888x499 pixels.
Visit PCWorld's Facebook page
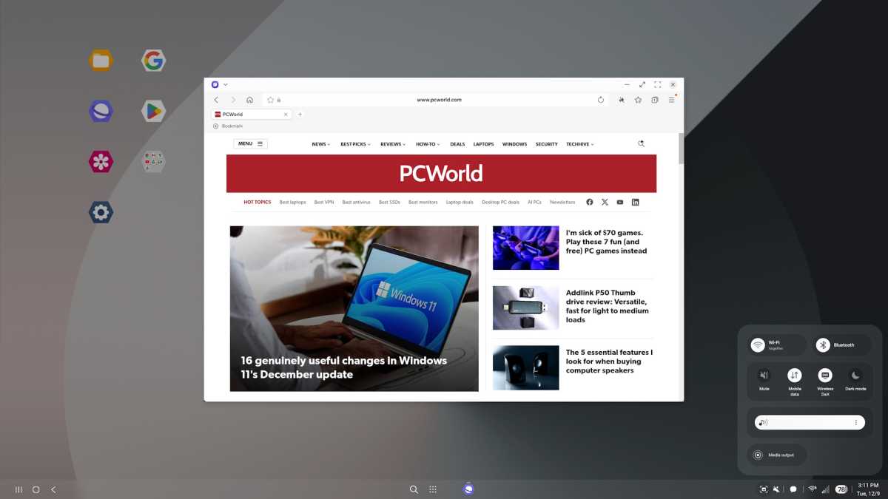coord(590,202)
